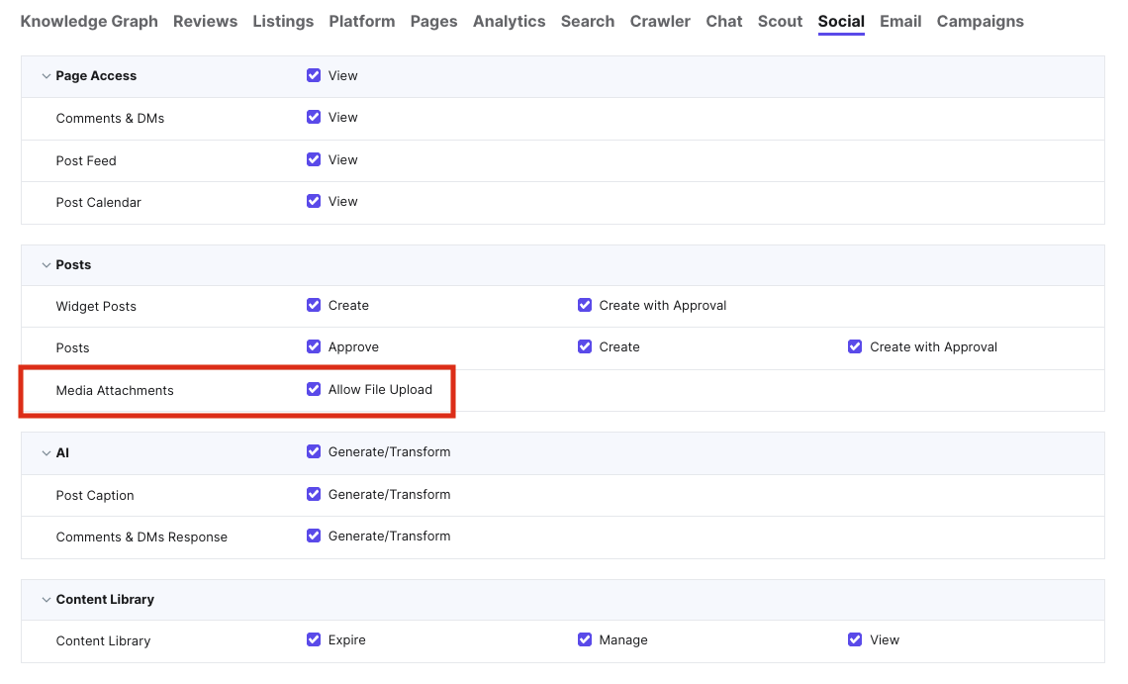Collapse the AI section chevron
The height and width of the screenshot is (684, 1128).
(47, 453)
